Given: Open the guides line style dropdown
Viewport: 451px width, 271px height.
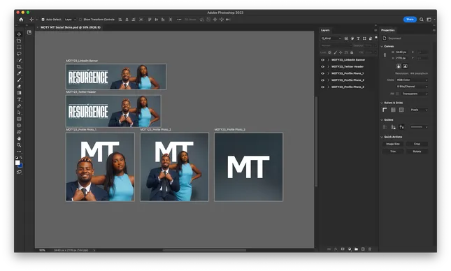Looking at the screenshot, I should (419, 127).
